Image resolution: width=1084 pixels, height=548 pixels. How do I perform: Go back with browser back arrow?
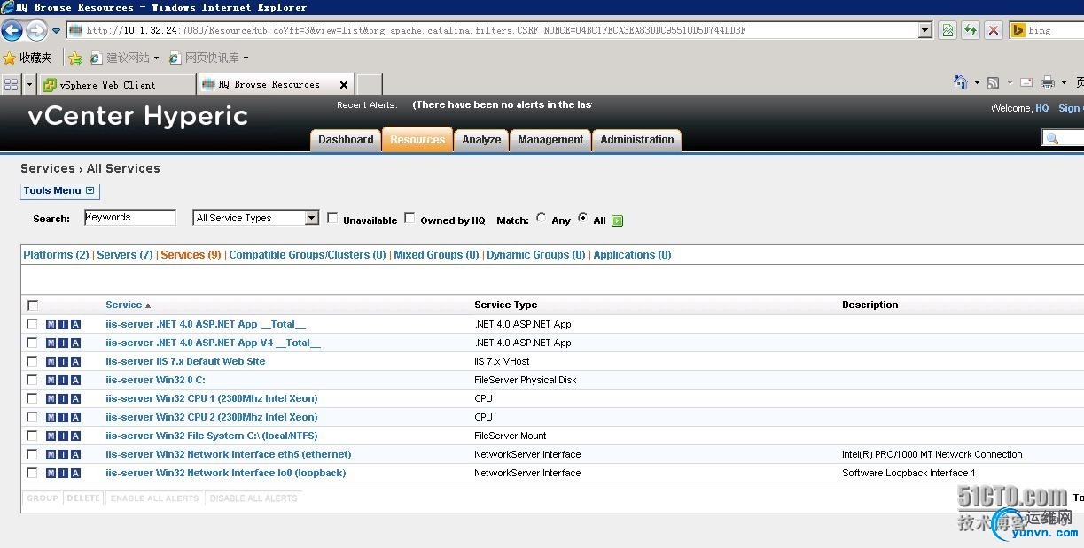point(12,30)
